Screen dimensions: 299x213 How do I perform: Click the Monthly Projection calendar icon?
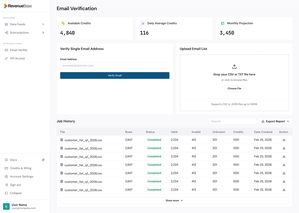point(223,23)
